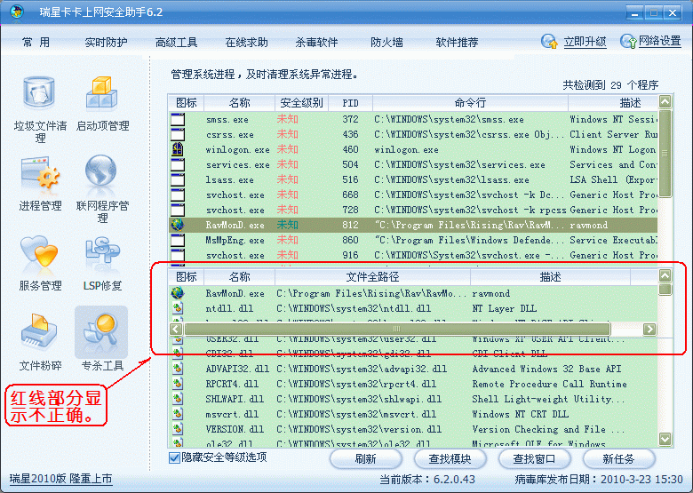
Task: Toggle the hide security level option checkbox
Action: coord(174,457)
